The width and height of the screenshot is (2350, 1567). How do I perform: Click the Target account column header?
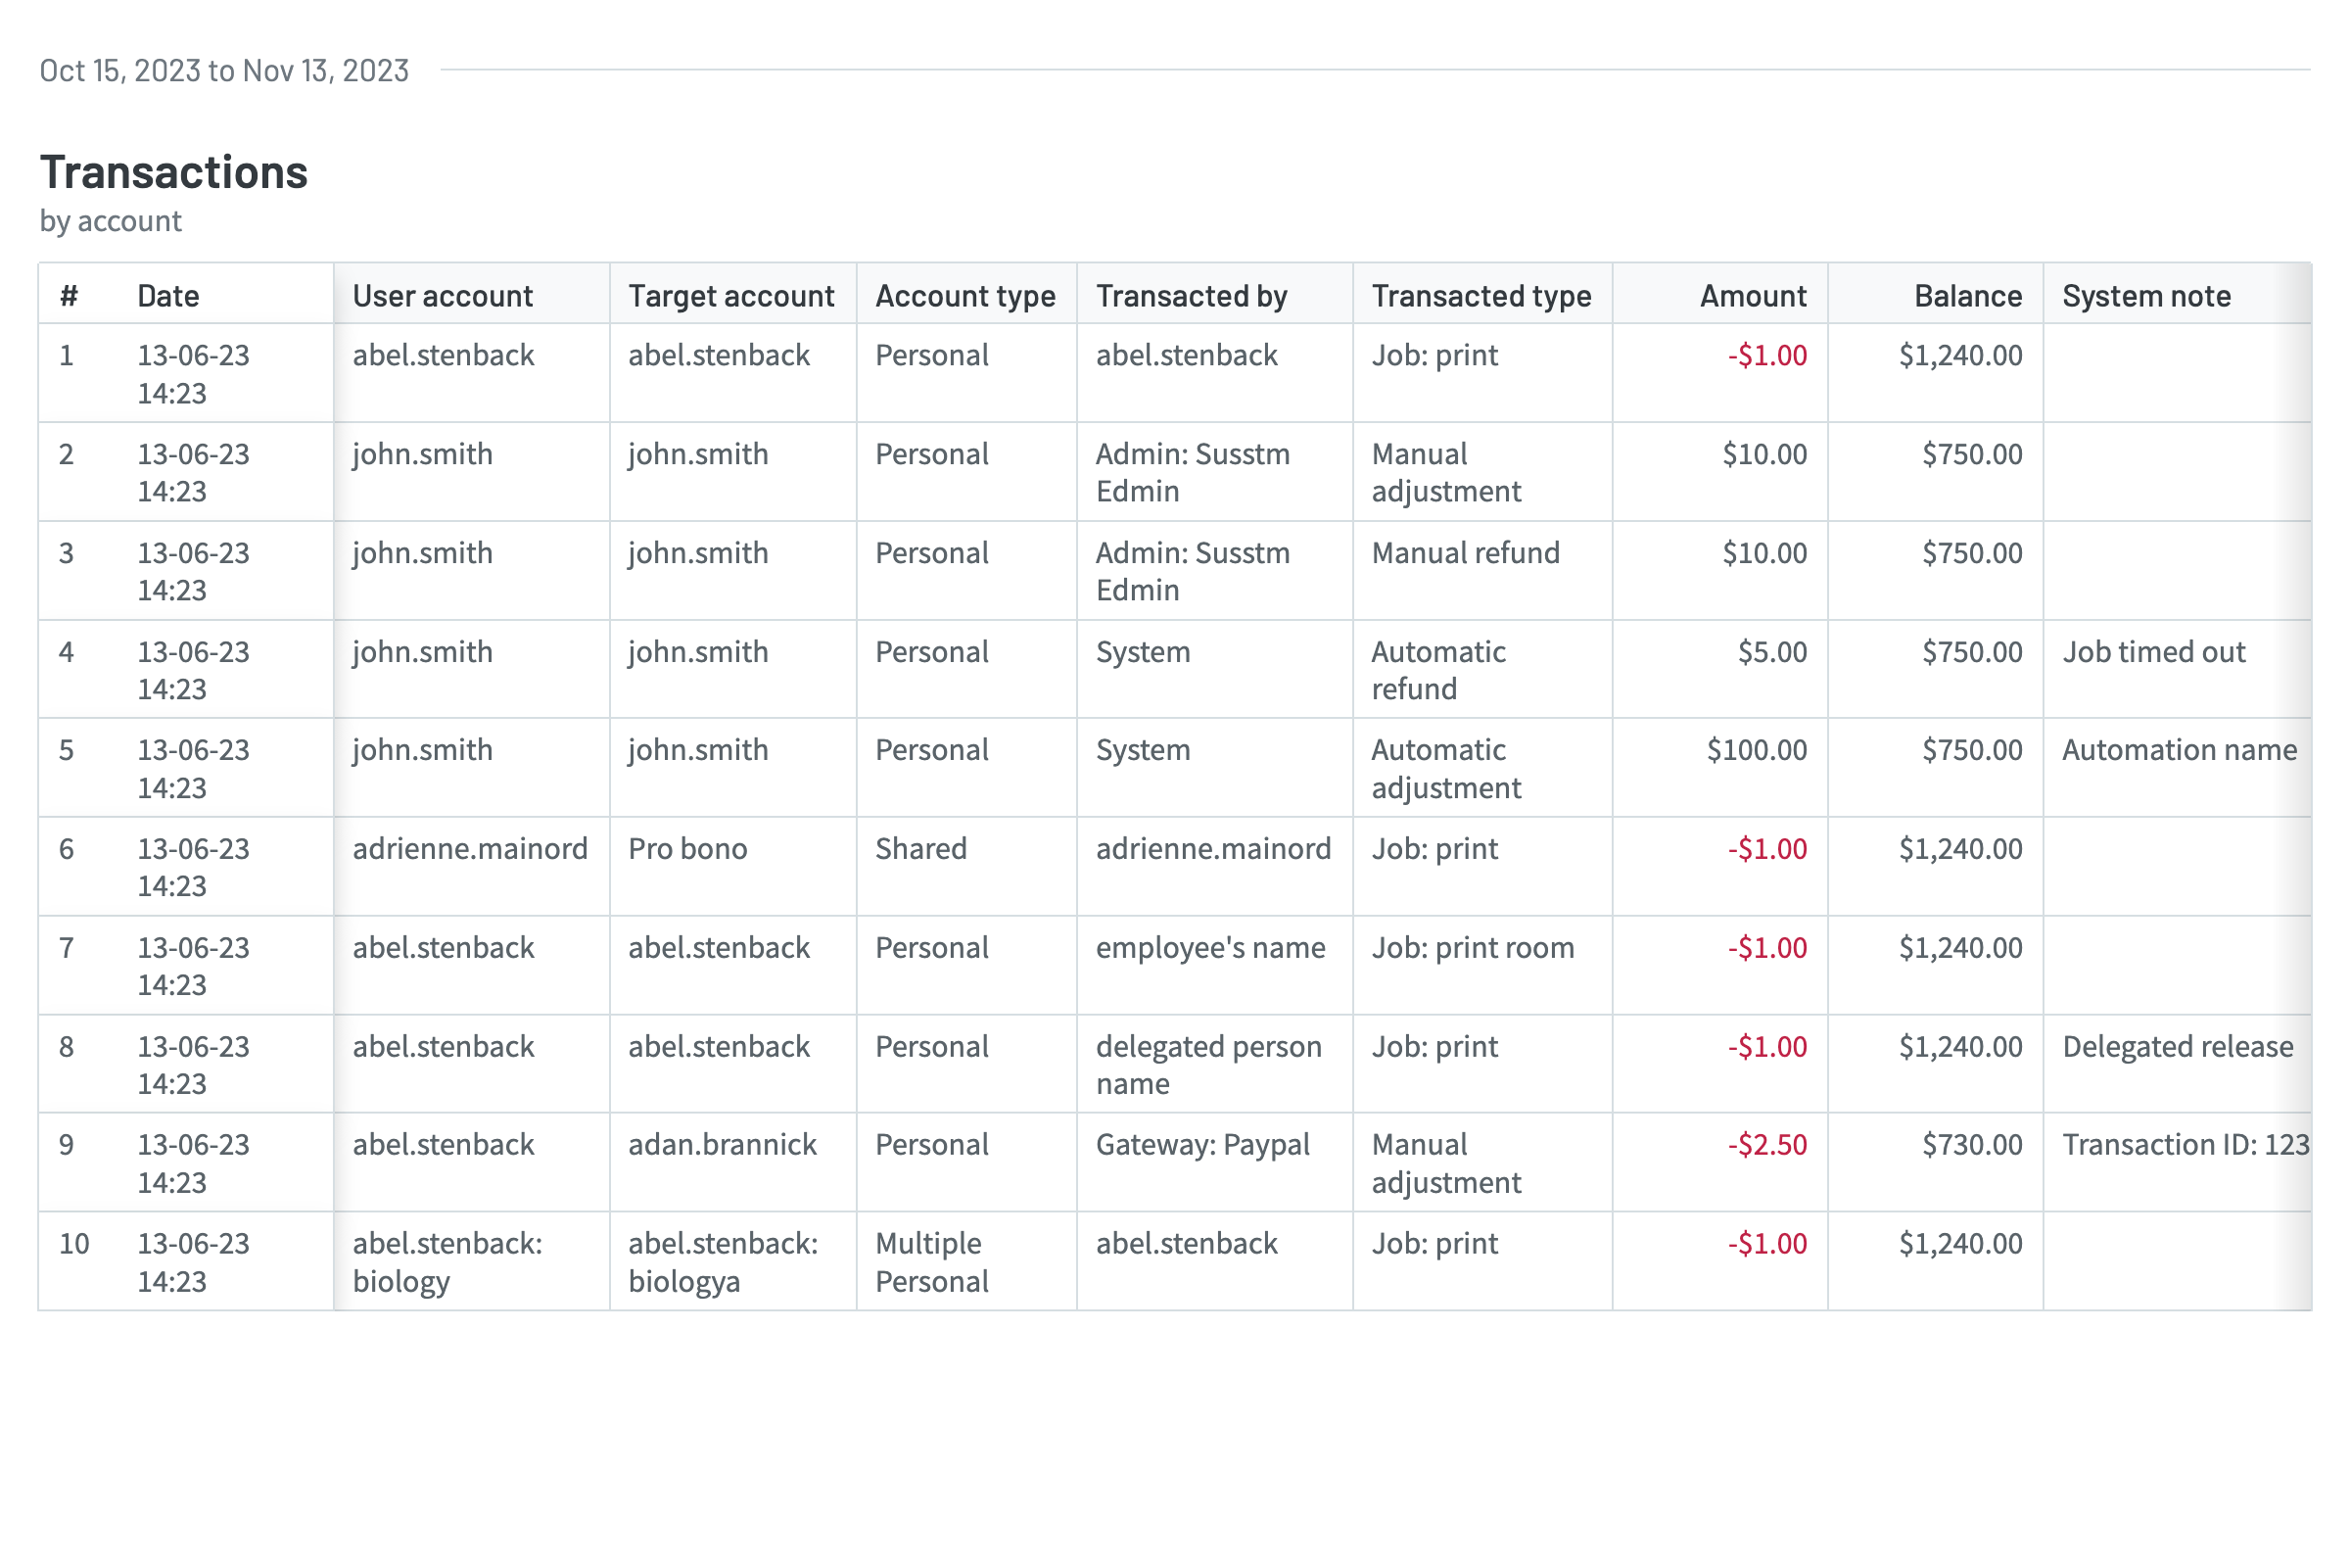pos(730,296)
